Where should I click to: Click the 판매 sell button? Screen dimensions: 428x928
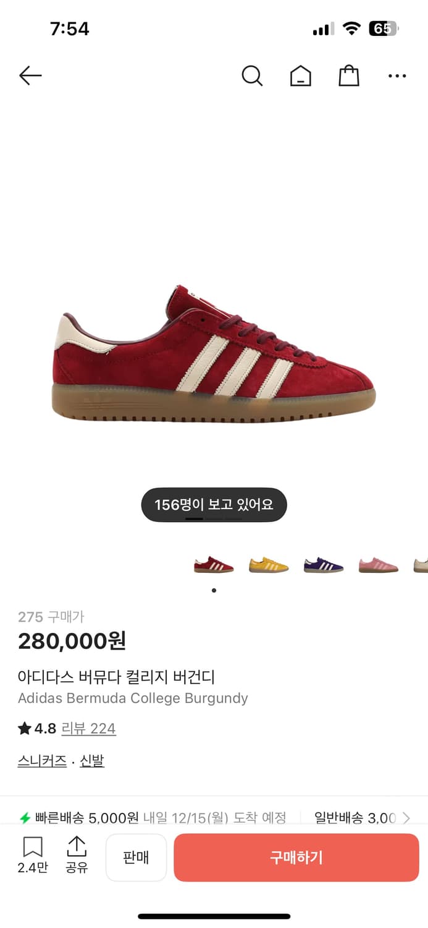[x=136, y=857]
